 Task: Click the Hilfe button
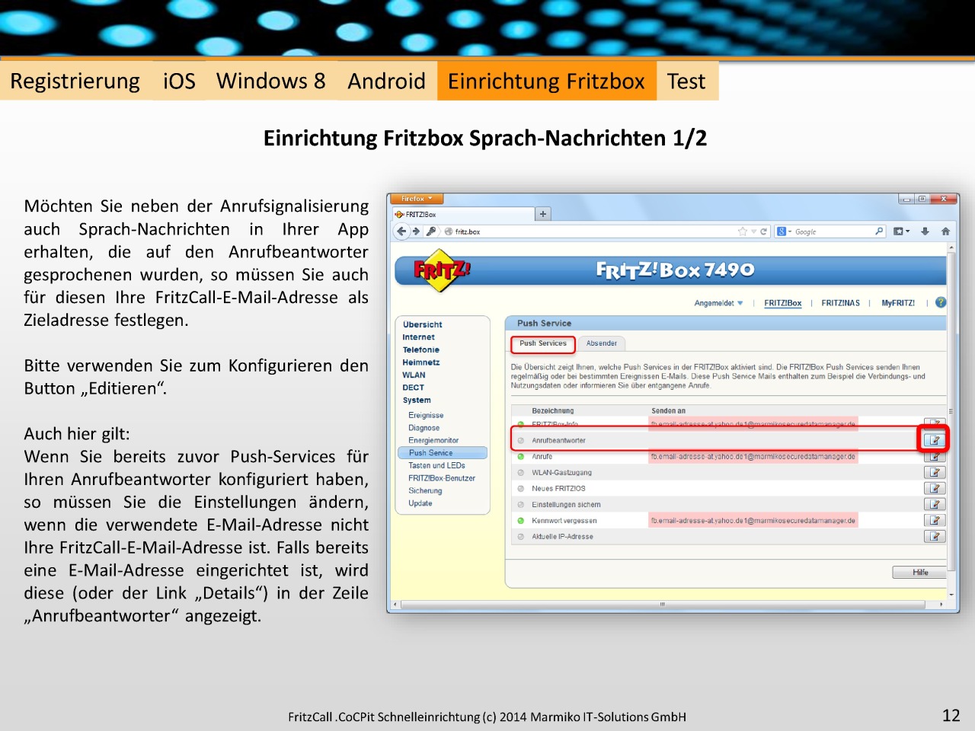click(920, 573)
